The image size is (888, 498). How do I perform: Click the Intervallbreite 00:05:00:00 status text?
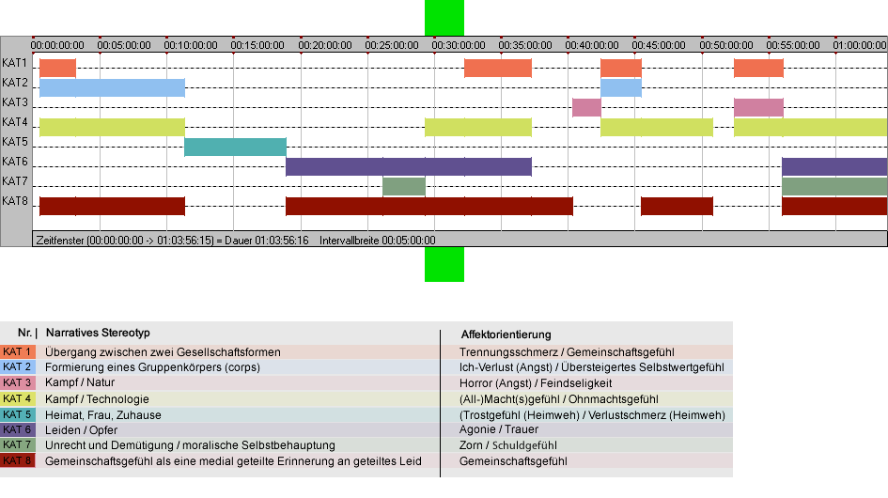(377, 241)
